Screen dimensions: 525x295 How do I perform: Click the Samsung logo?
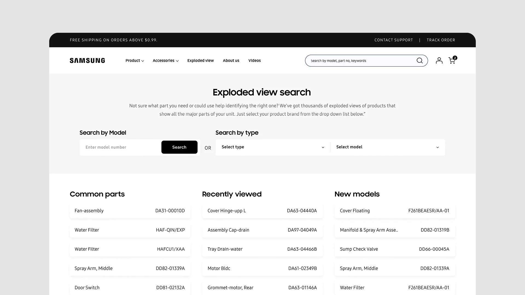[x=87, y=61]
